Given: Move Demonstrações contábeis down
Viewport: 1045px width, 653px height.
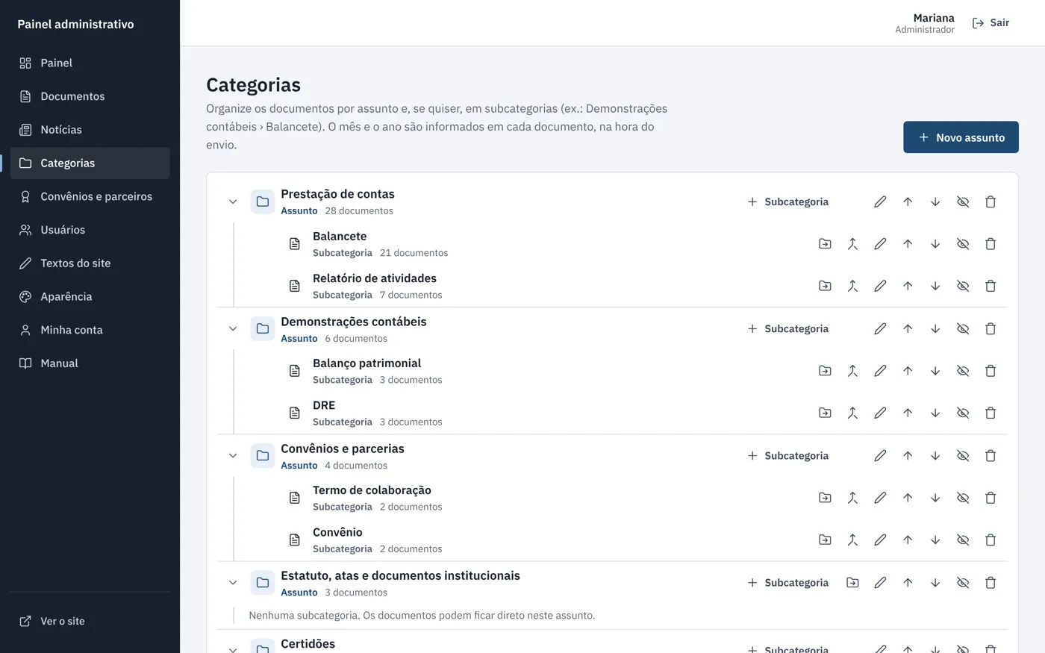Looking at the screenshot, I should 935,328.
